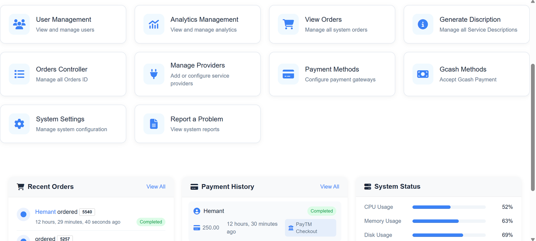Open the Hemant user link in Recent Orders

(x=45, y=212)
